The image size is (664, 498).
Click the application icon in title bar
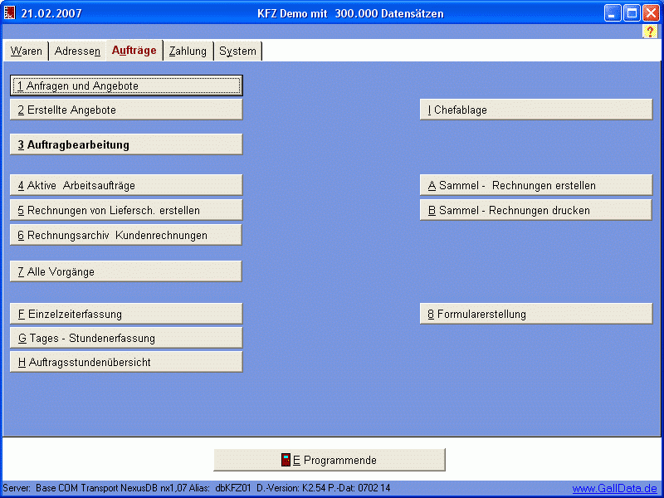click(x=11, y=13)
